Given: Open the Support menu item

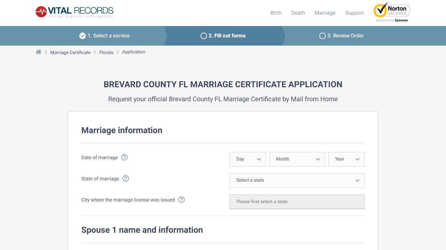Looking at the screenshot, I should coord(354,13).
